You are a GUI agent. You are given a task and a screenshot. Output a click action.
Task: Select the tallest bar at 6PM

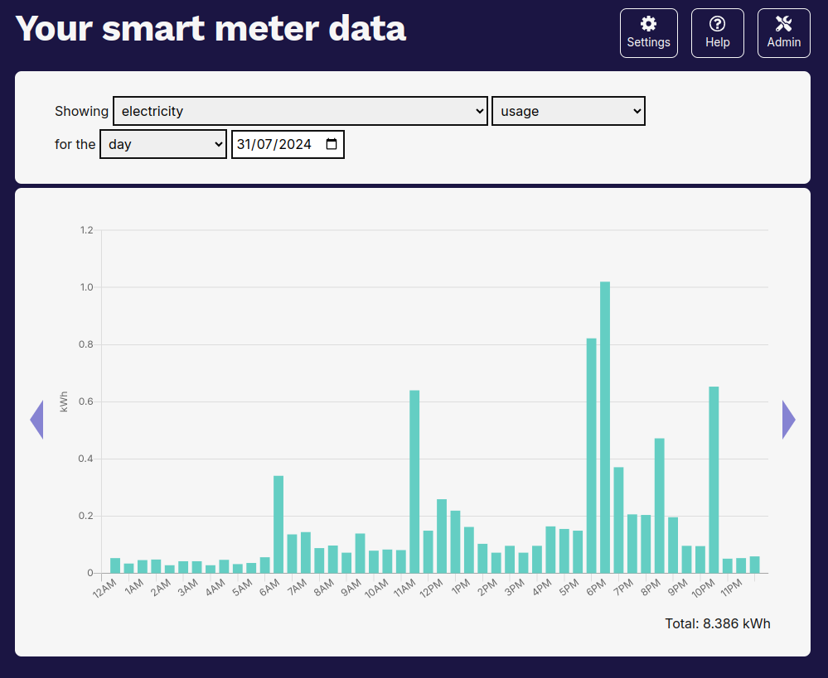605,427
